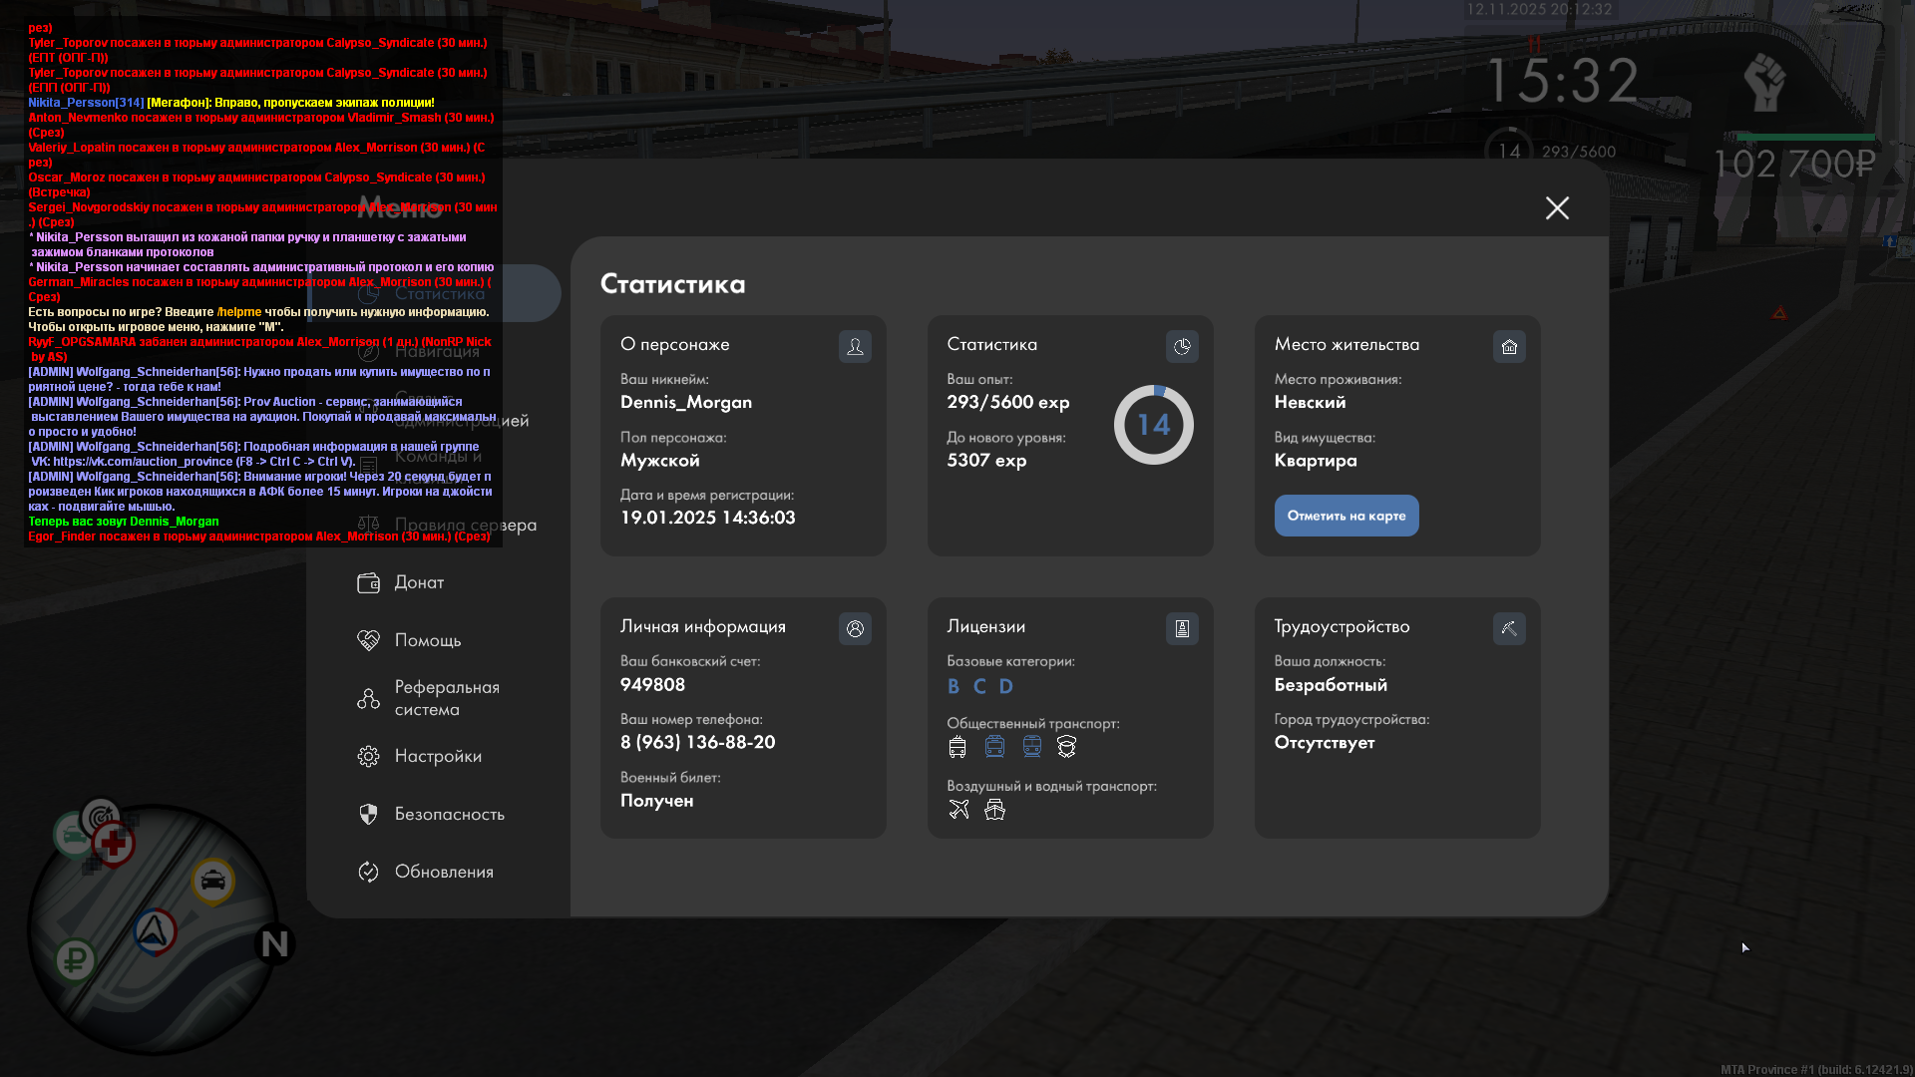Click the license category B letter
1915x1077 pixels.
pos(954,686)
